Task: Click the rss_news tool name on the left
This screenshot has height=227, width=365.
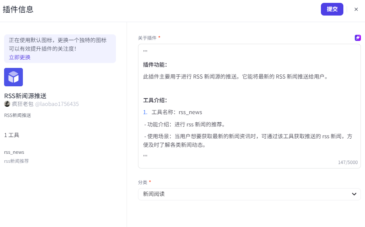Action: coord(14,152)
